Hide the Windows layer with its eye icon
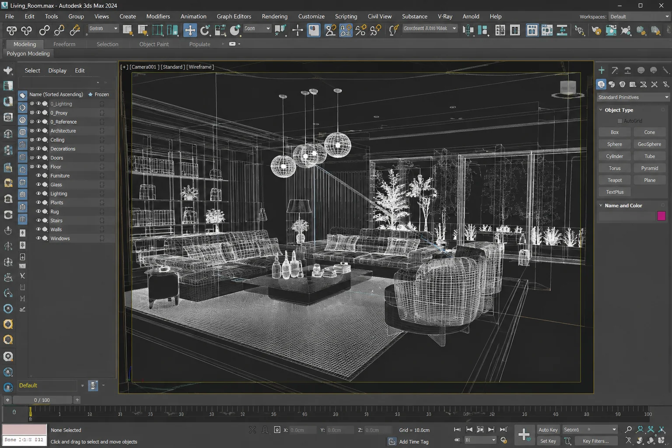 38,238
